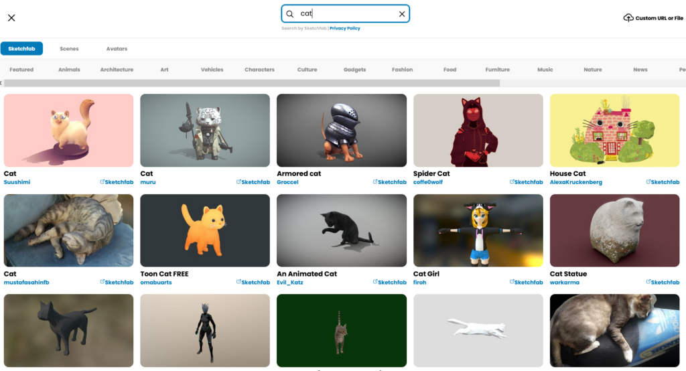Screen dimensions: 686x371
Task: Select the Spider Cat thumbnail
Action: point(478,131)
